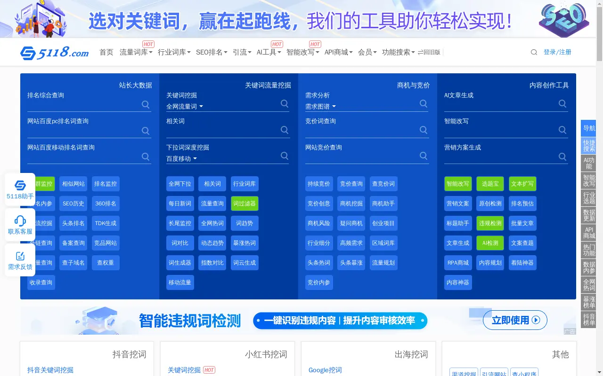Open 智能改写 in top navigation
Viewport: 603px width, 376px height.
point(303,52)
